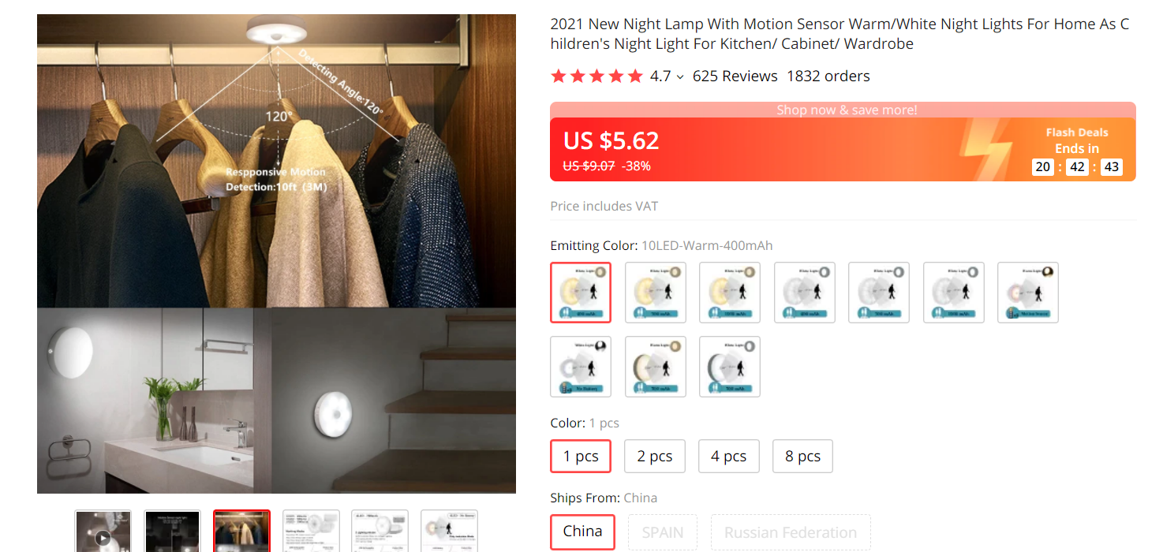Select SPAIN as the ship-from country
Screen dimensions: 1163x552
tap(663, 532)
